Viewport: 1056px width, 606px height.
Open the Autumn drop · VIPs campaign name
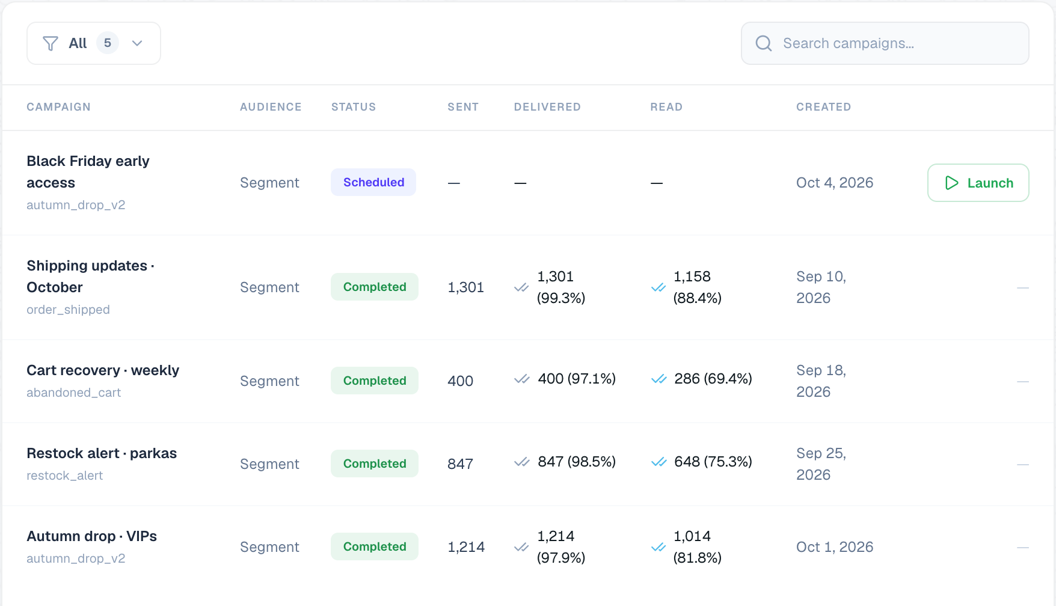[x=91, y=536]
